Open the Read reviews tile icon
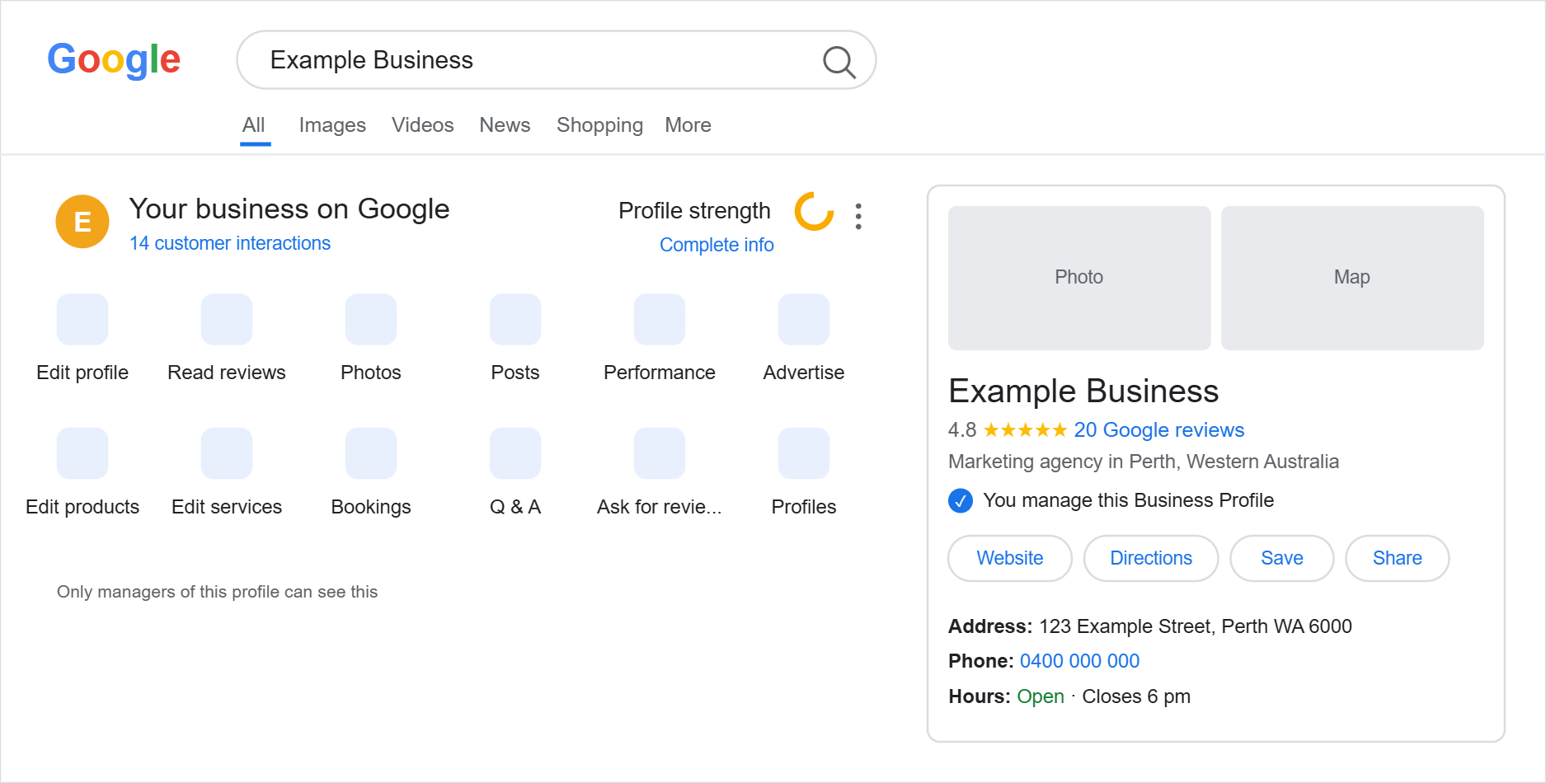 (x=227, y=319)
